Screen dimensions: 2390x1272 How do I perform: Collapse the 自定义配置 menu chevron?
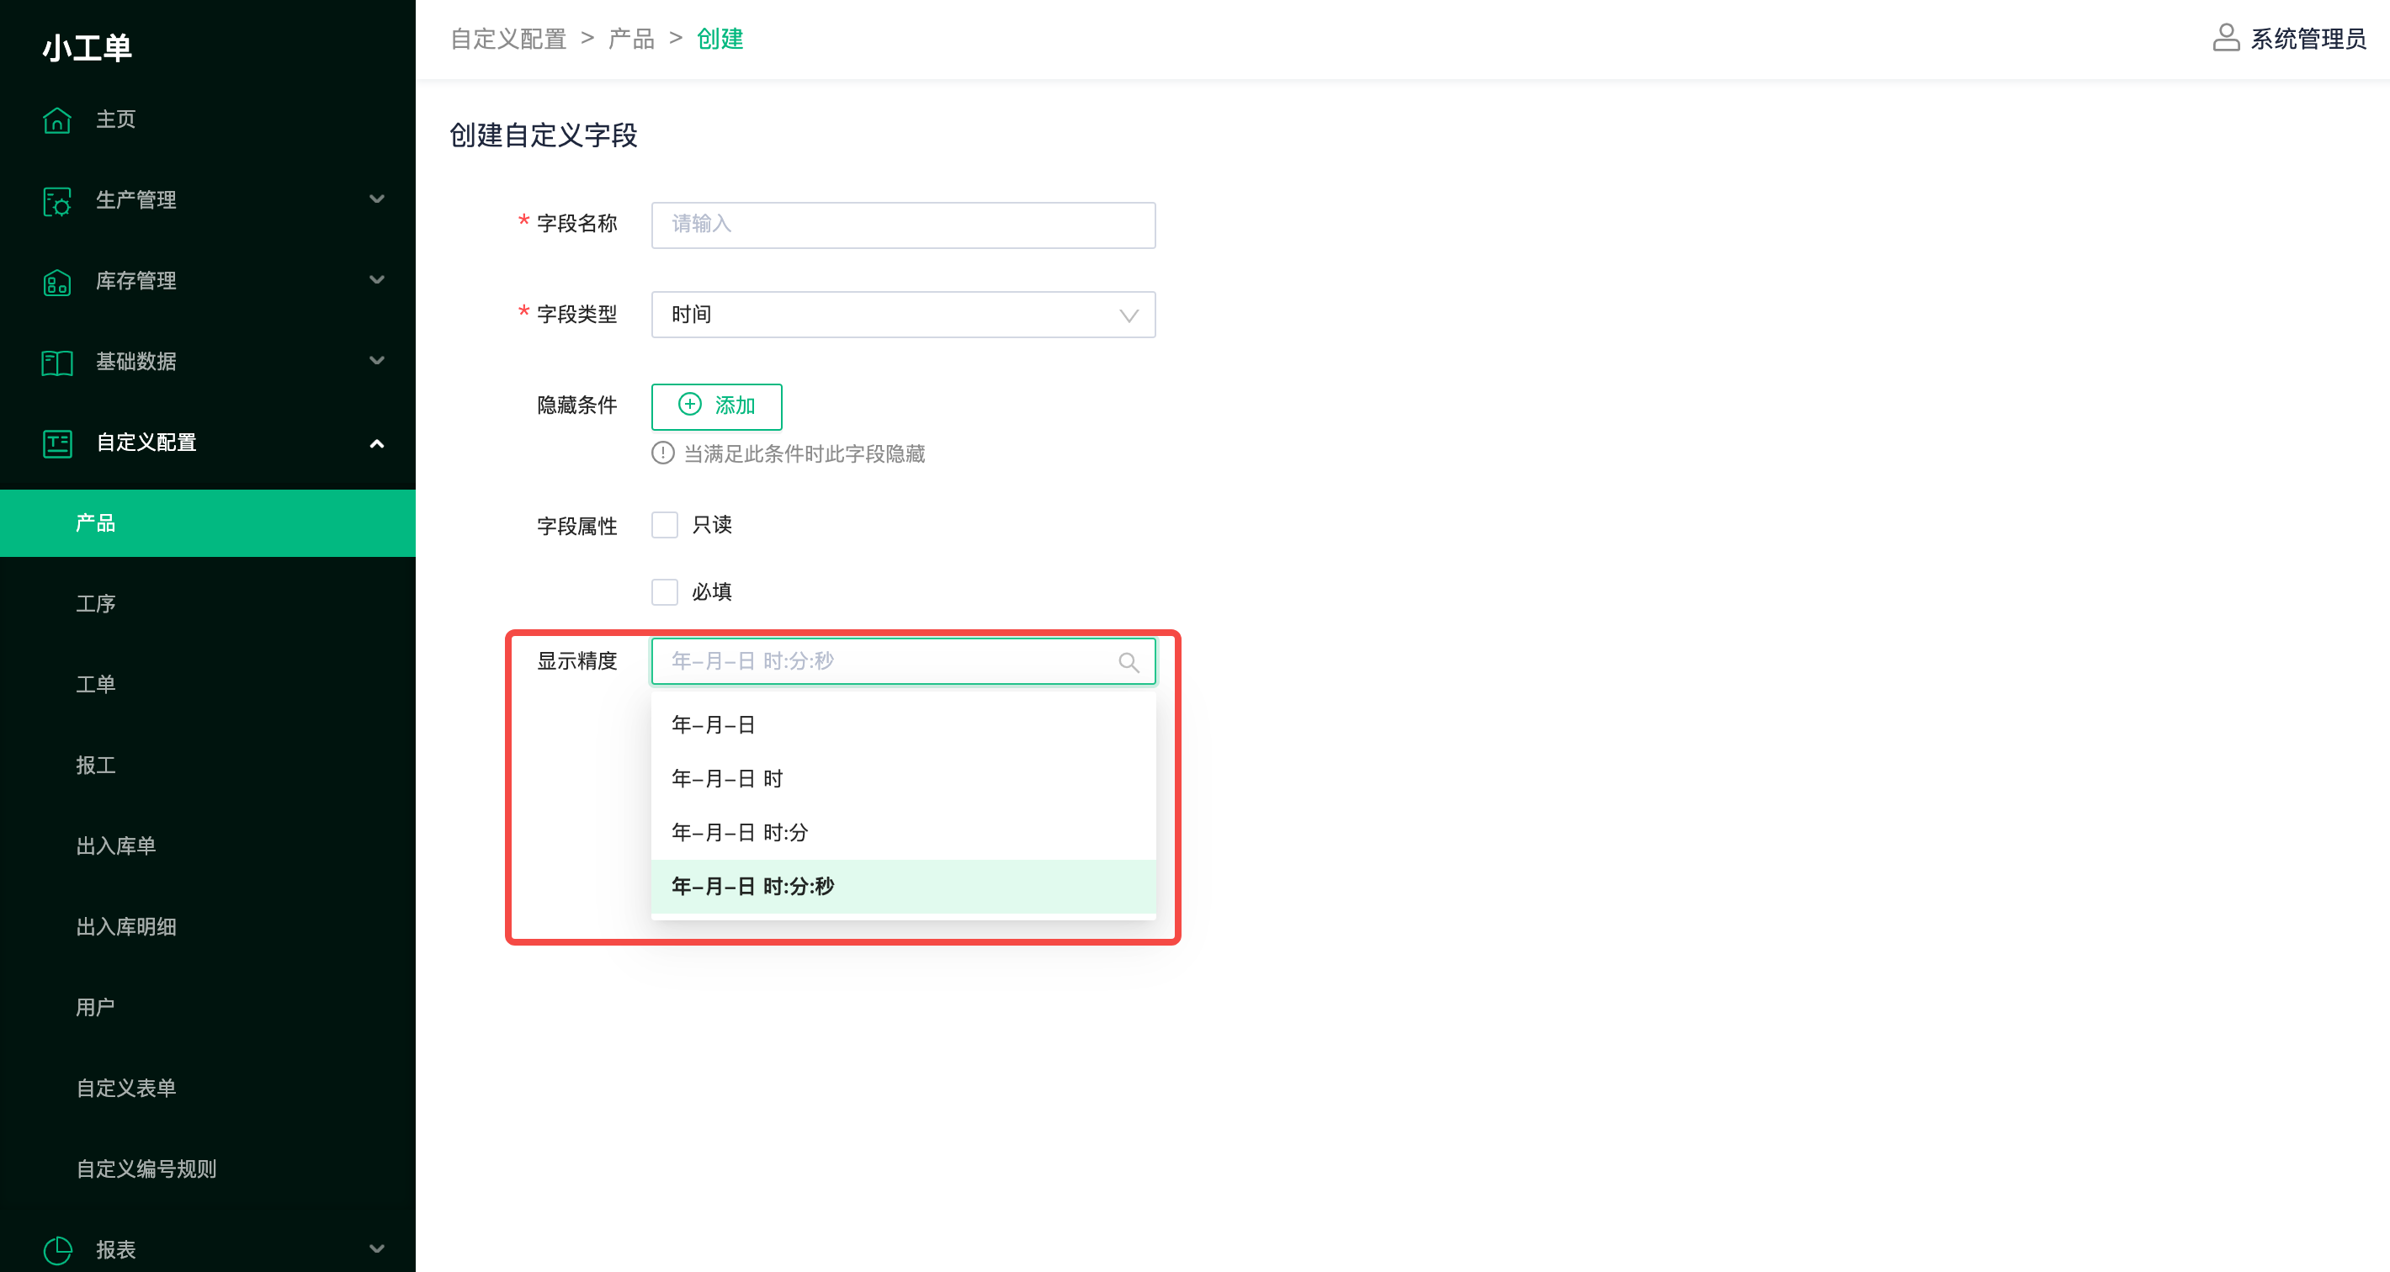click(377, 443)
